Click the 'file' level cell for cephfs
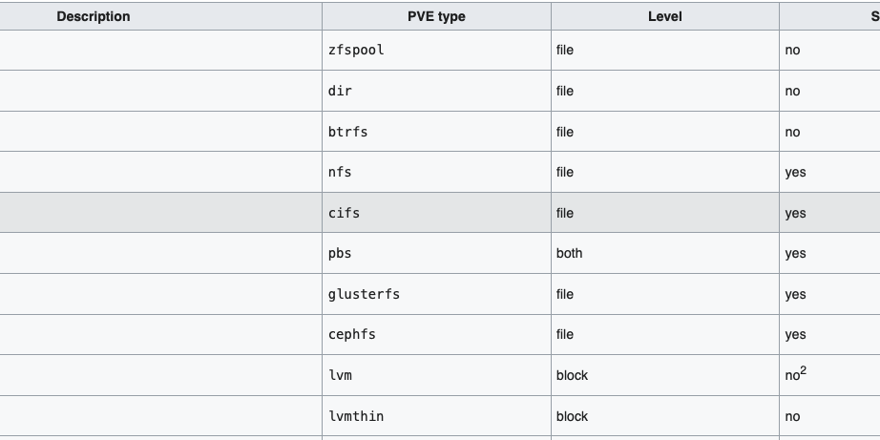Image resolution: width=880 pixels, height=440 pixels. [x=565, y=334]
